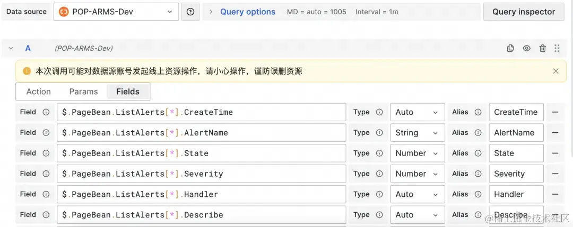573x227 pixels.
Task: Click the CreateTime alias input
Action: tap(516, 112)
